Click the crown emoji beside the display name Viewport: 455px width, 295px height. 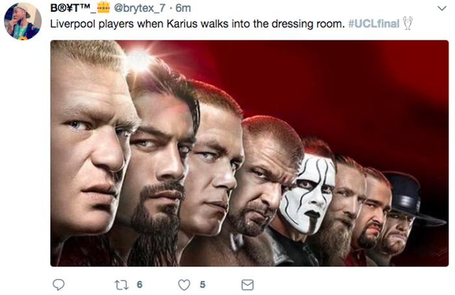pyautogui.click(x=103, y=8)
